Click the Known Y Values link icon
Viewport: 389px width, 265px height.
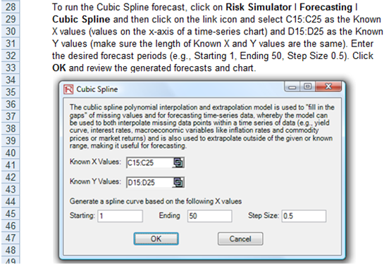click(178, 183)
